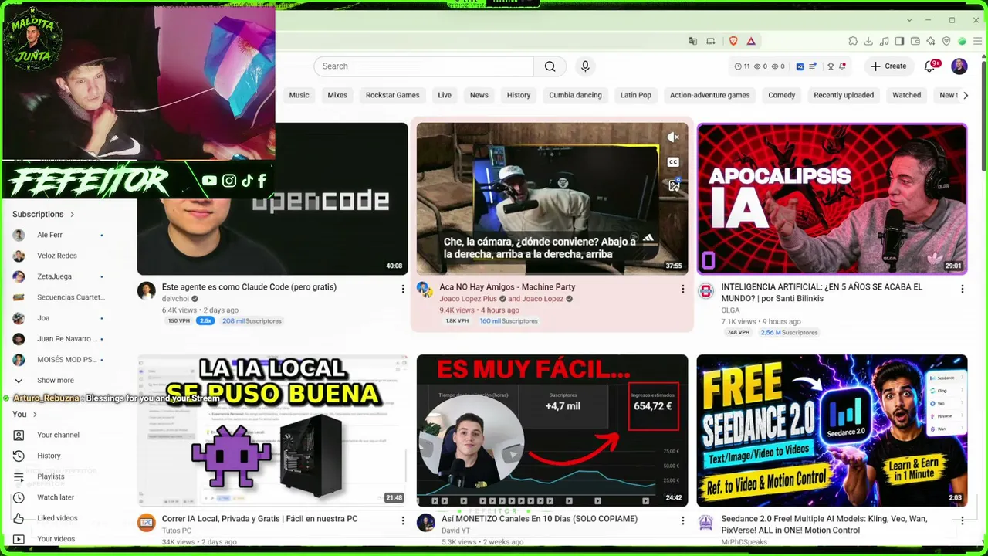988x556 pixels.
Task: Open the Veloz Redes subscription
Action: click(x=58, y=256)
